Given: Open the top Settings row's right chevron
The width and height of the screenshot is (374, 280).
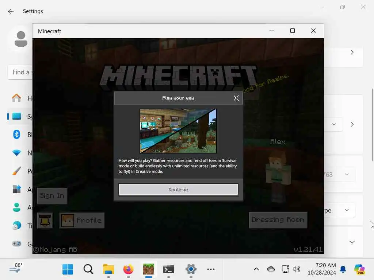Looking at the screenshot, I should pos(352,52).
